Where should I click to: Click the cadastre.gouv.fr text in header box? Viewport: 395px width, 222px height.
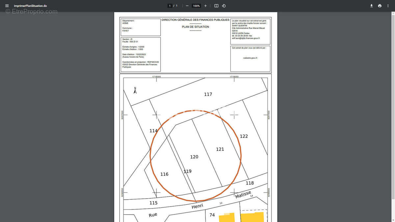point(250,58)
